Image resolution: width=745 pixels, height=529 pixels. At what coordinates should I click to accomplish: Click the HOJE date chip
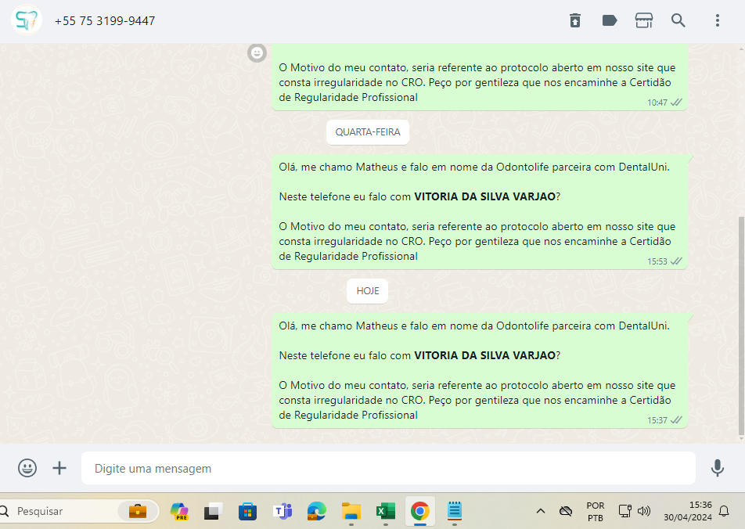pos(367,291)
